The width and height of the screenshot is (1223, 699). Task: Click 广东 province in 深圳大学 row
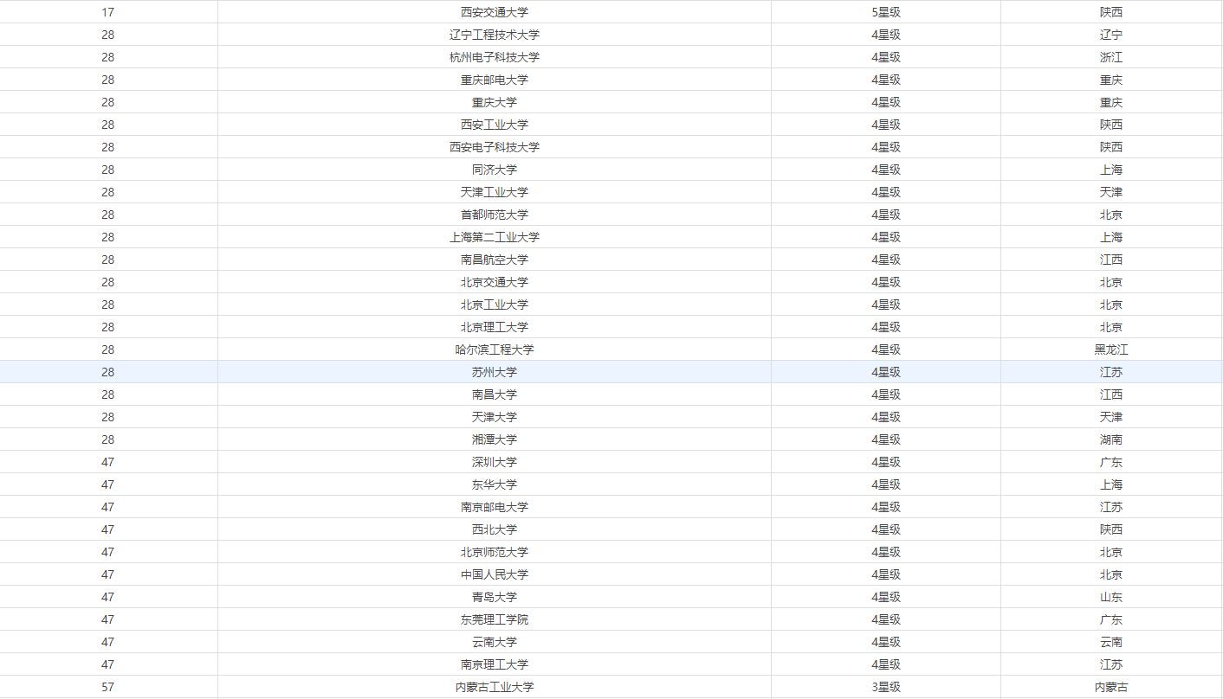pyautogui.click(x=1111, y=462)
